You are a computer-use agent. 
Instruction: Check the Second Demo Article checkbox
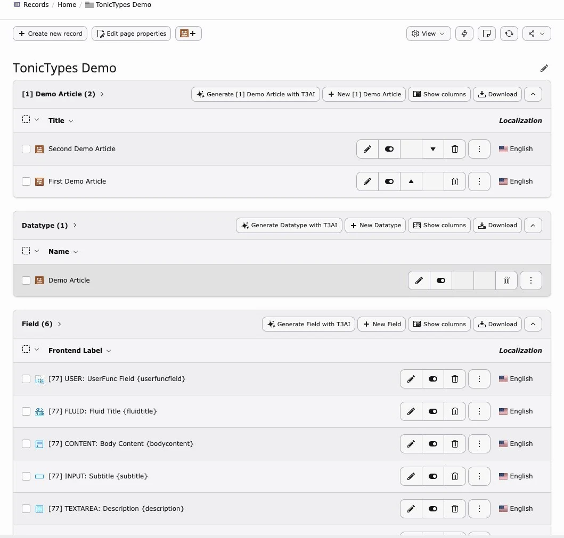pyautogui.click(x=26, y=149)
